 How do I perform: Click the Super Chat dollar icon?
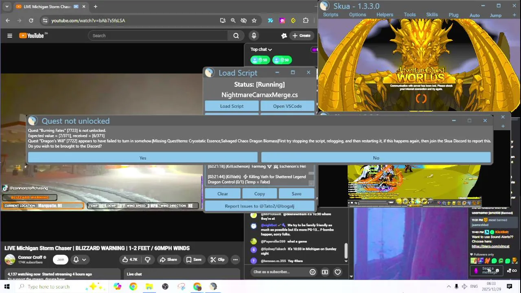[x=325, y=272]
